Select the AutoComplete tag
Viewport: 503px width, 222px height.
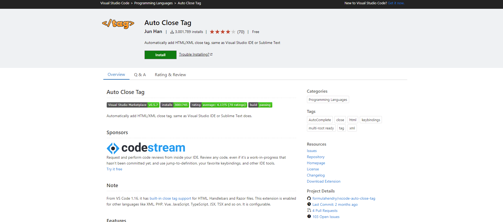(320, 120)
